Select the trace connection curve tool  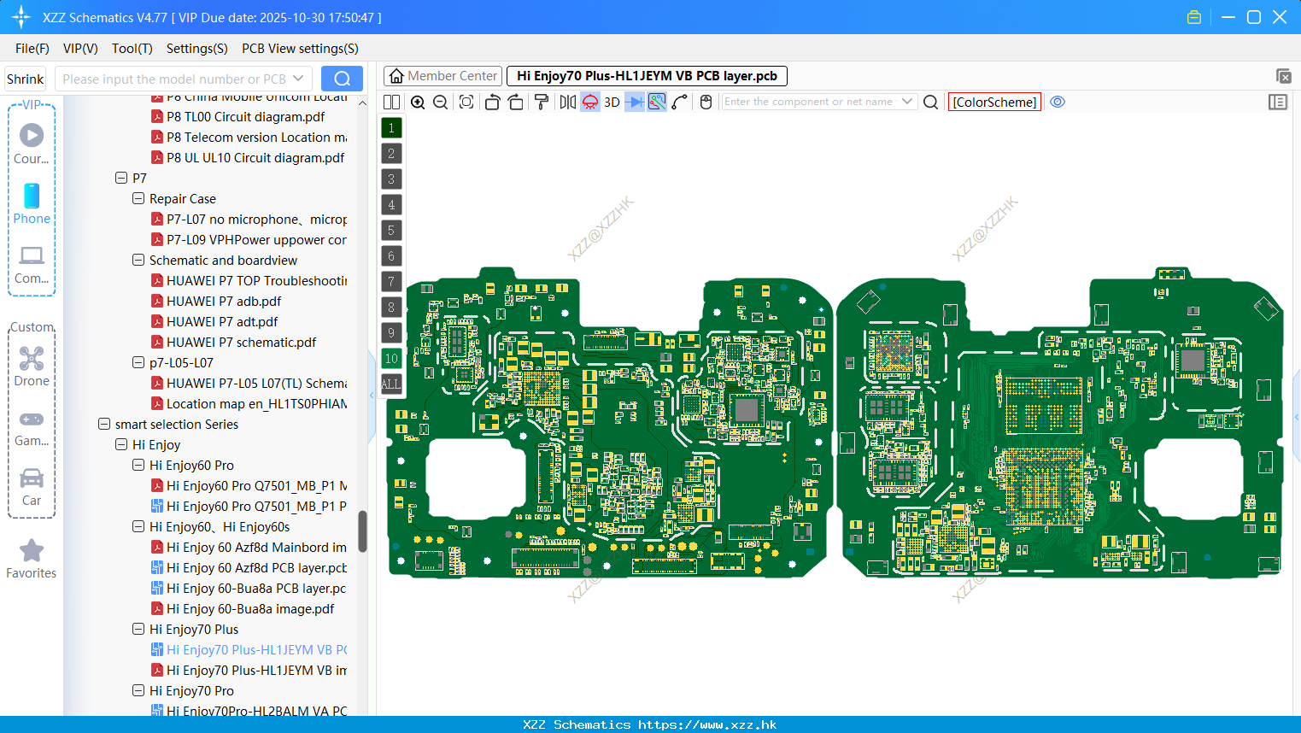680,102
